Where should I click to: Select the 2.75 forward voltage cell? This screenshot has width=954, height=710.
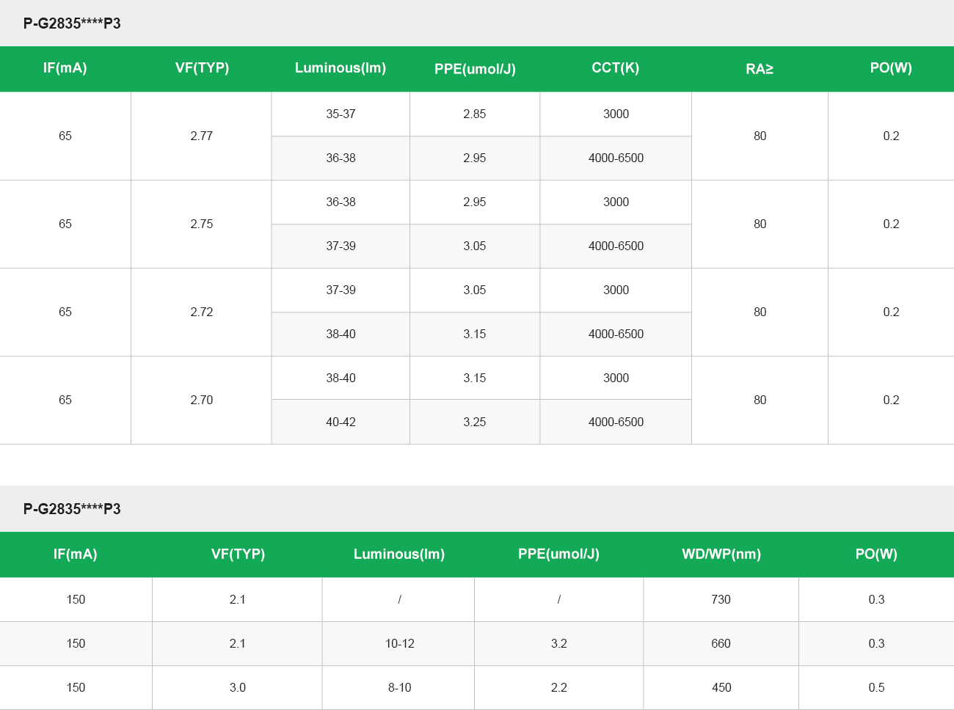click(x=201, y=224)
